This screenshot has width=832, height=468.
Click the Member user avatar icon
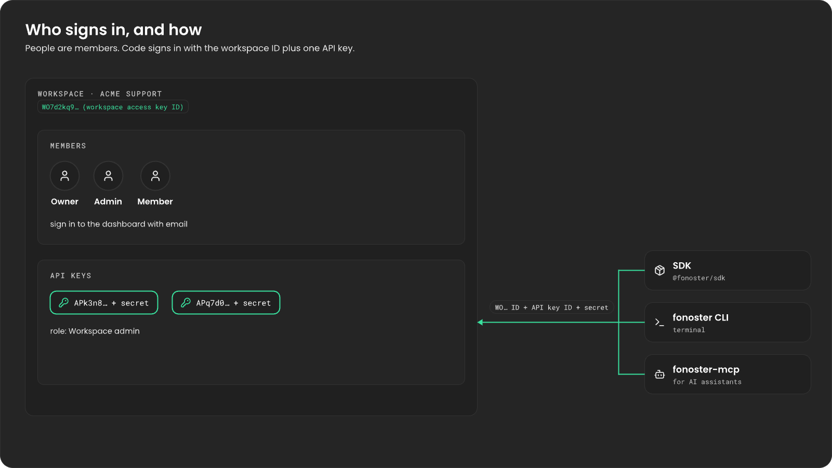click(155, 176)
